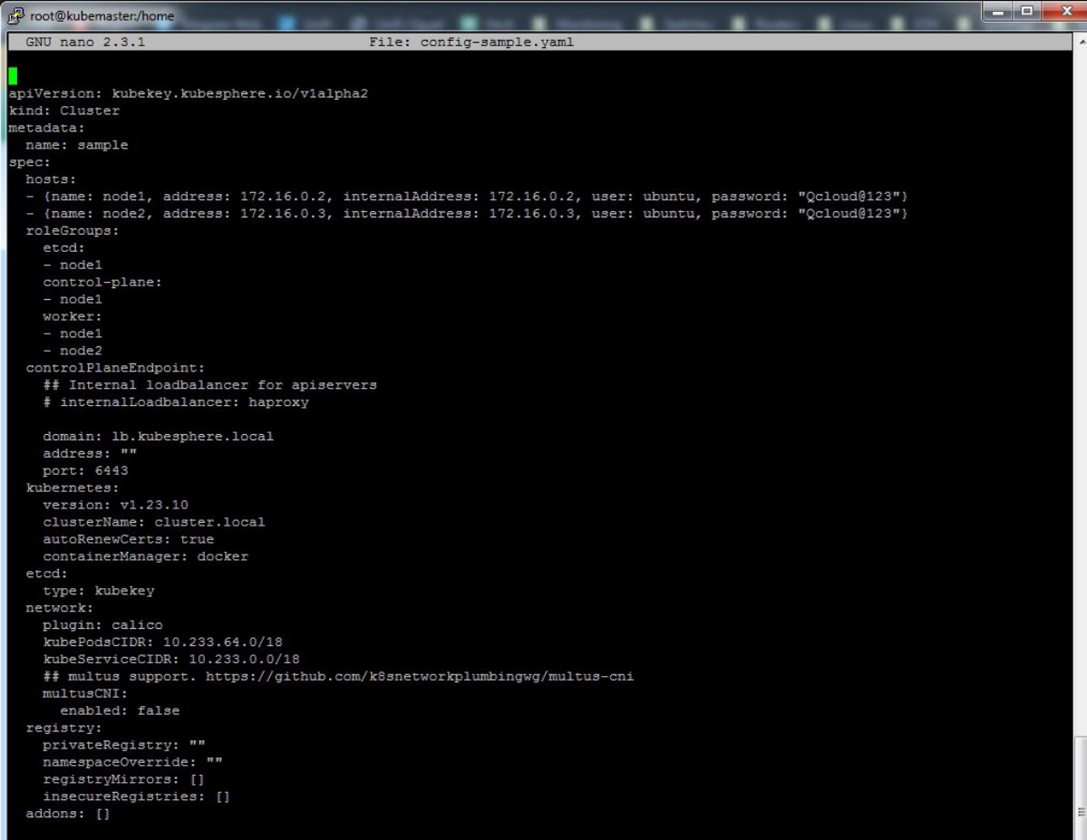Click the 'GNU nano 2.3.1' header text
Viewport: 1087px width, 840px height.
pos(85,43)
